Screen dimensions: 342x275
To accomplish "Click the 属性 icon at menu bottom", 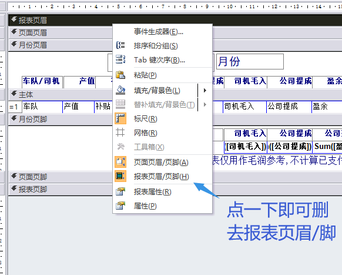I will pos(120,206).
